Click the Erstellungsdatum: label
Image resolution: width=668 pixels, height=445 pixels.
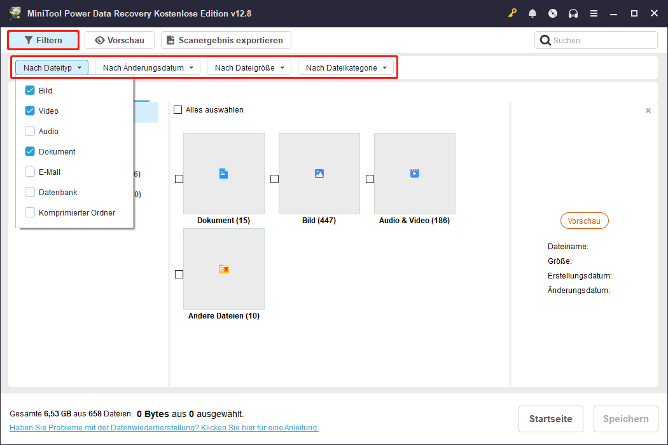[580, 275]
